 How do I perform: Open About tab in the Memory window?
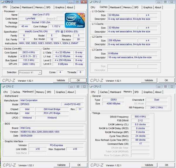coord(158,92)
